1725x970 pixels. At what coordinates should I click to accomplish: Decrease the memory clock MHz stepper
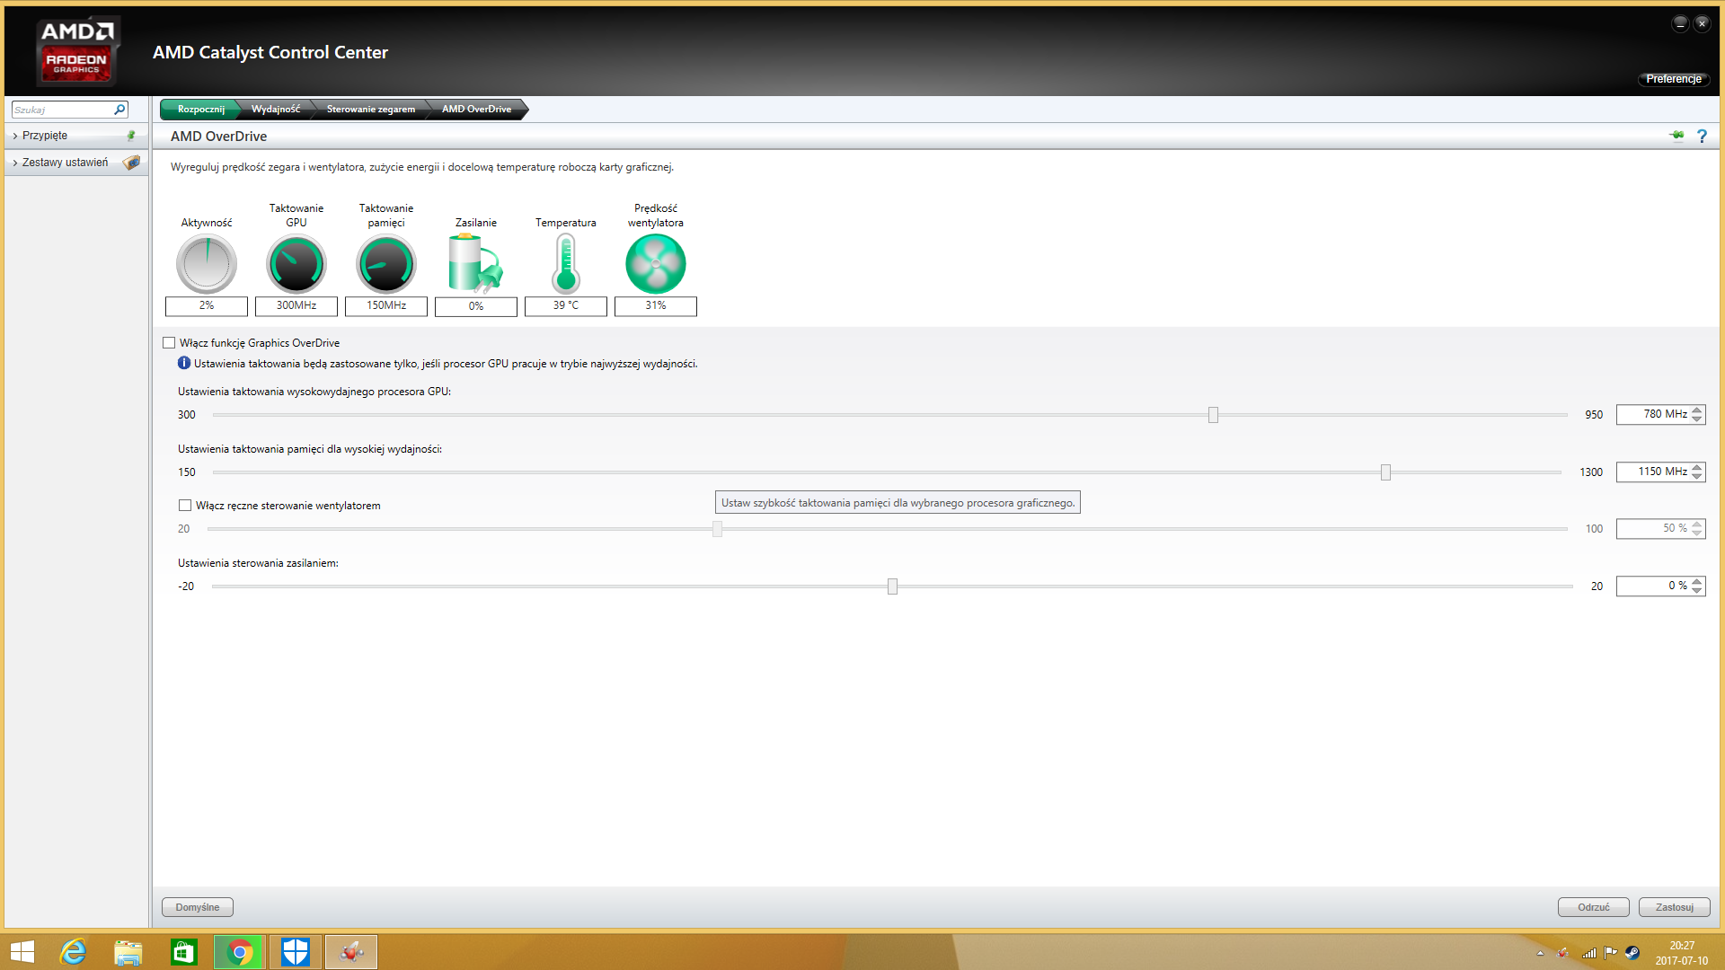tap(1696, 476)
